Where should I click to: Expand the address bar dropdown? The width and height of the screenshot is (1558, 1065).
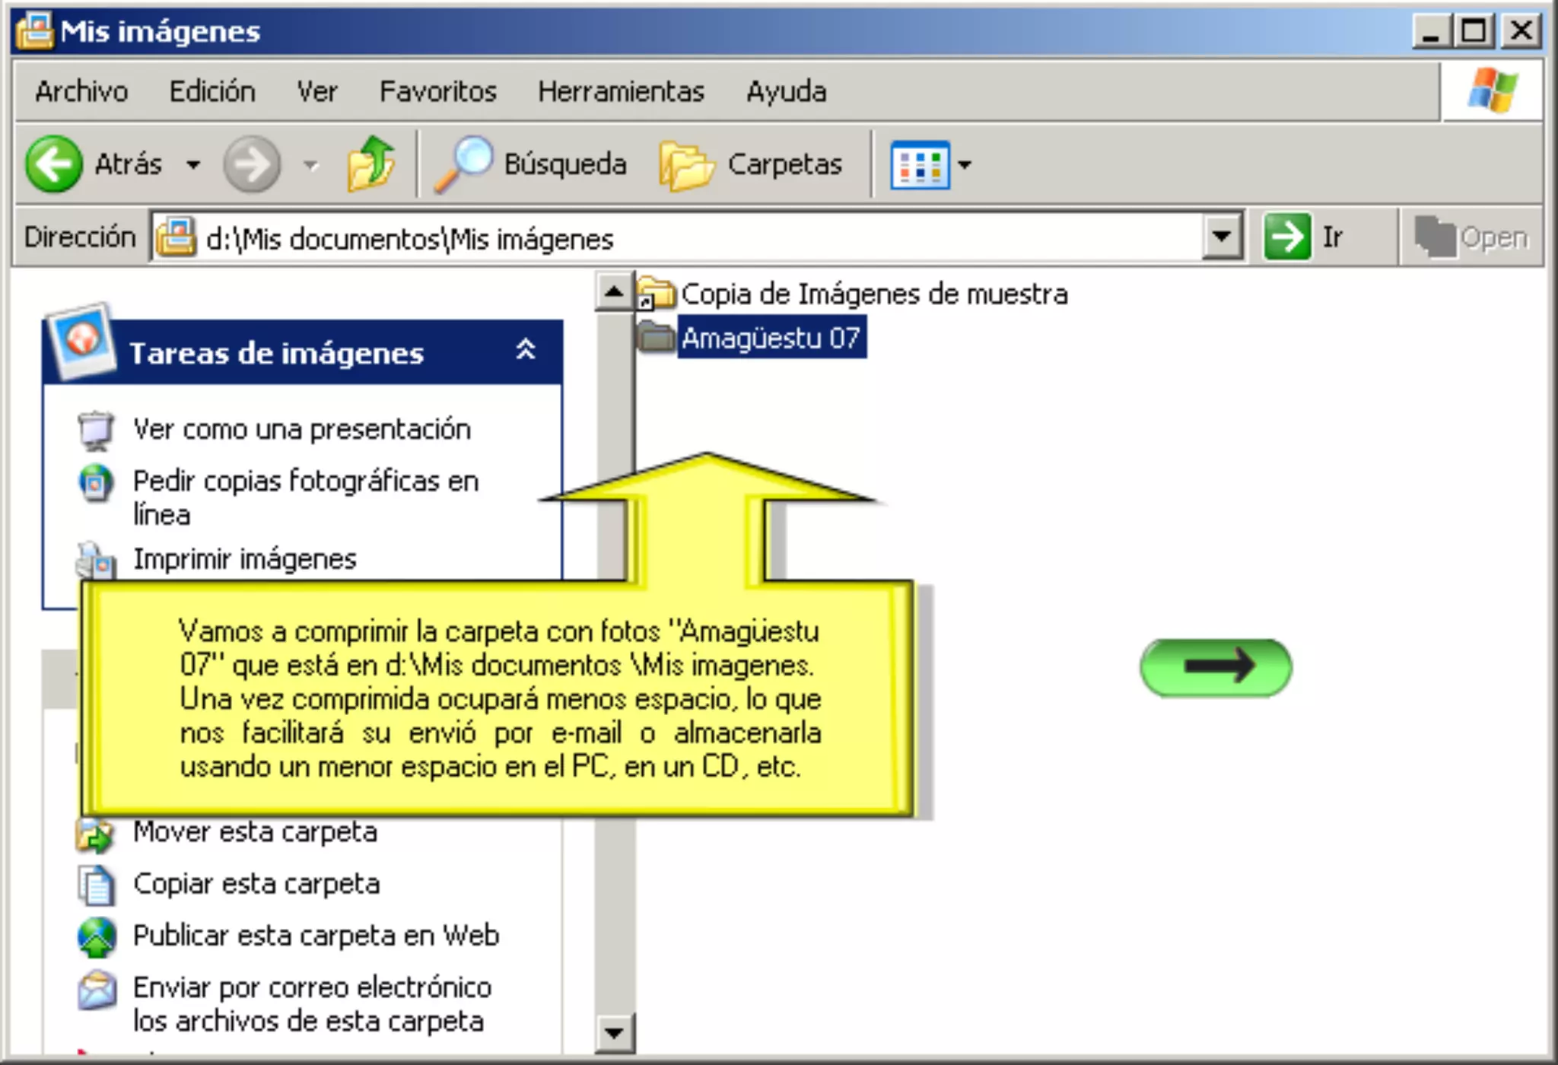(1221, 237)
